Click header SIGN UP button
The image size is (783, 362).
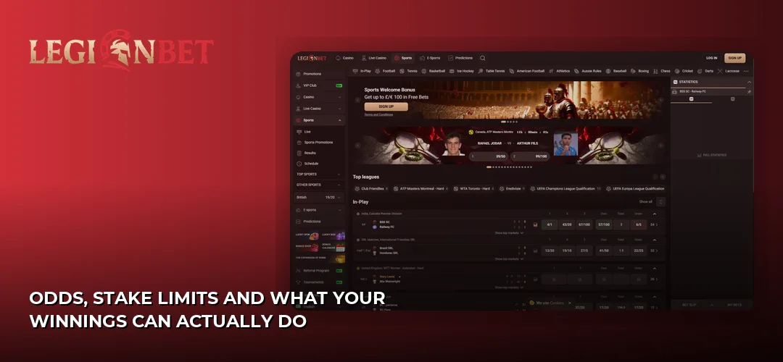coord(734,58)
